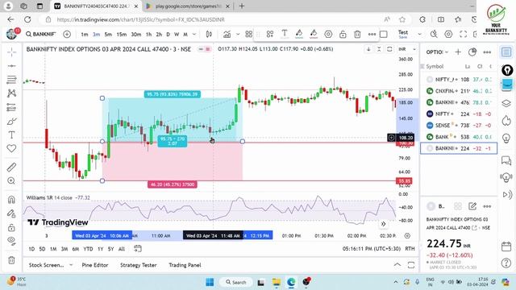The image size is (516, 290).
Task: Open the chat bubbles panel
Action: [506, 160]
